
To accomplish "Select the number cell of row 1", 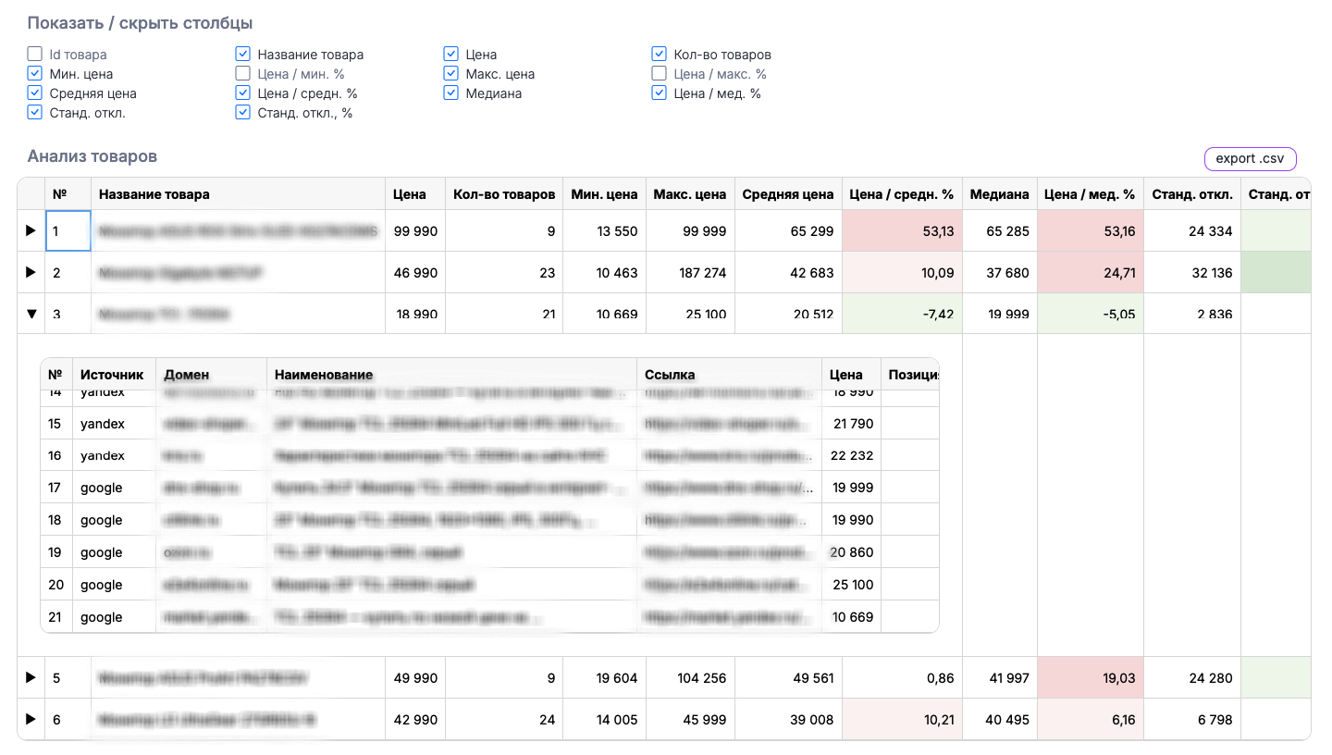I will [68, 231].
